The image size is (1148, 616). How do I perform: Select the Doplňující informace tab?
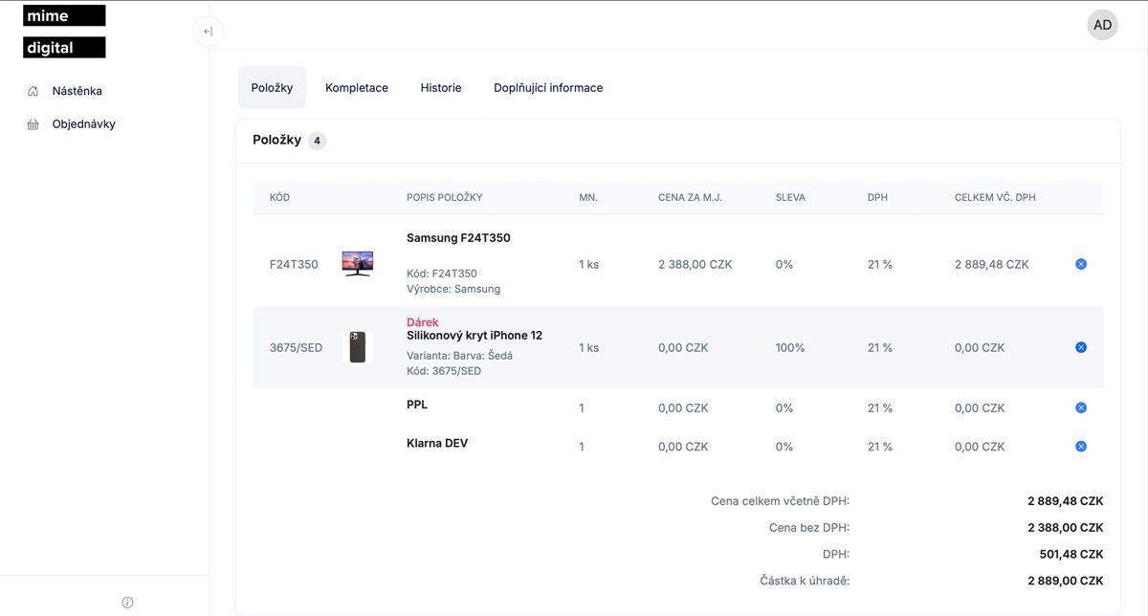pyautogui.click(x=548, y=88)
